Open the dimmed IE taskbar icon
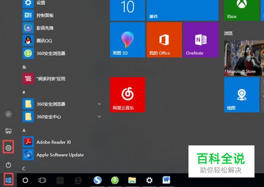The width and height of the screenshot is (264, 187). pyautogui.click(x=78, y=181)
